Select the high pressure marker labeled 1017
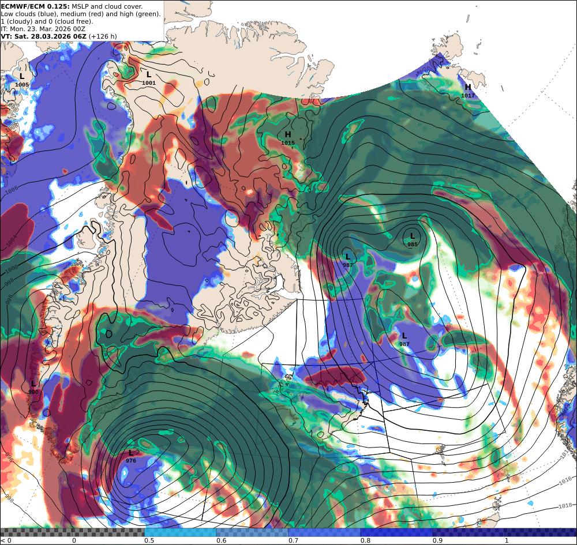The image size is (577, 545). pyautogui.click(x=468, y=91)
